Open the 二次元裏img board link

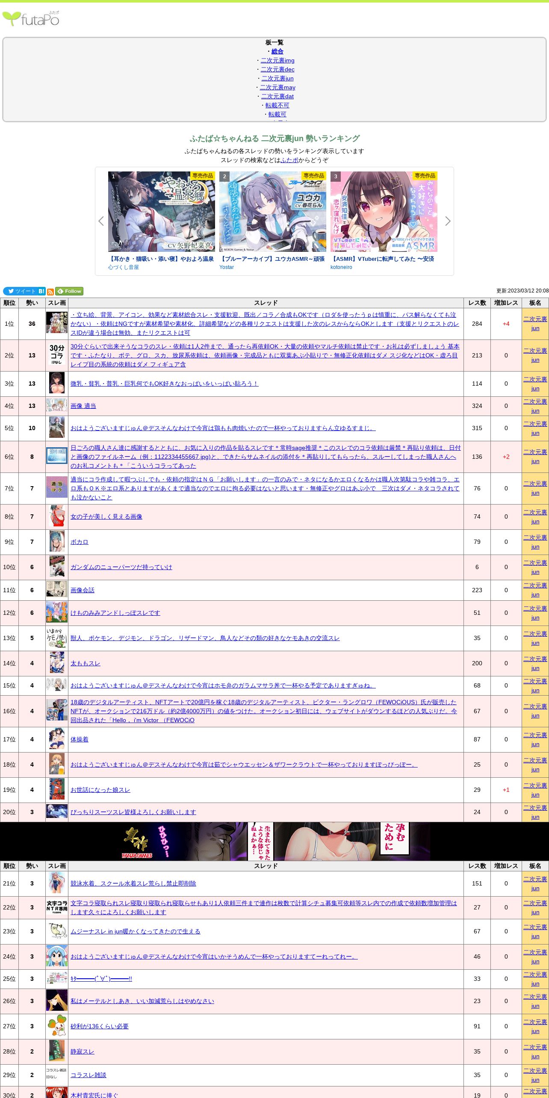point(277,60)
